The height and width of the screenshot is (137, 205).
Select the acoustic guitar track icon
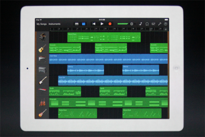(x=42, y=48)
